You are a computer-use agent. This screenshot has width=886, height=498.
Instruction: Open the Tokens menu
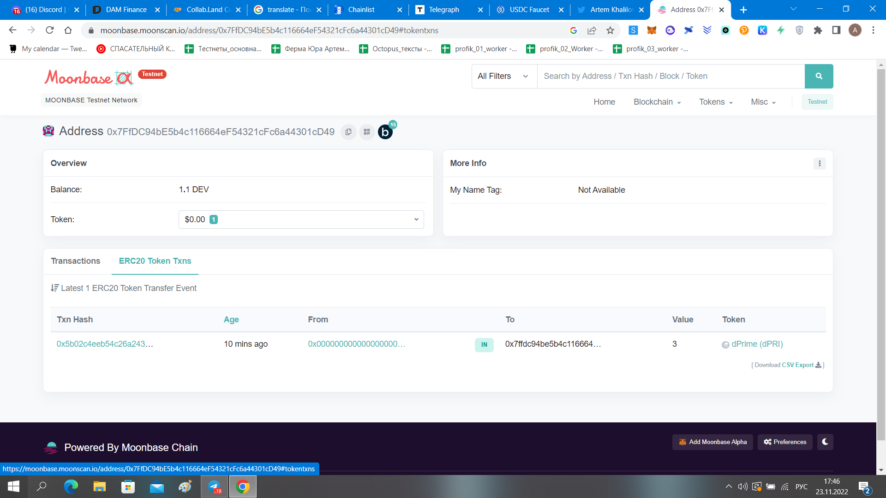[x=715, y=102]
